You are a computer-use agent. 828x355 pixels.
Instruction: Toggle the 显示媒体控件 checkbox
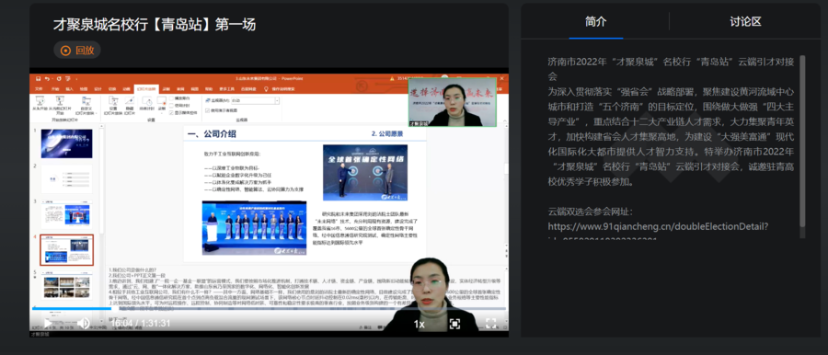pyautogui.click(x=172, y=112)
